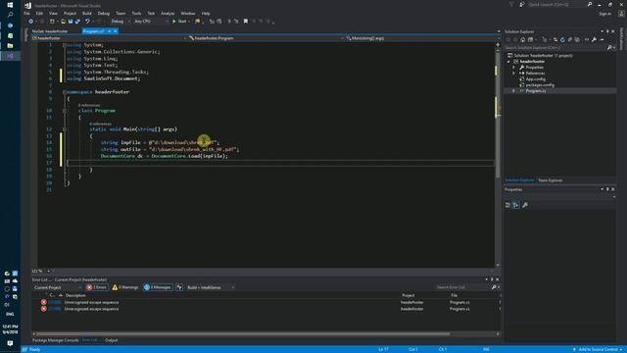Click the Home icon in Solution Explorer

522,39
